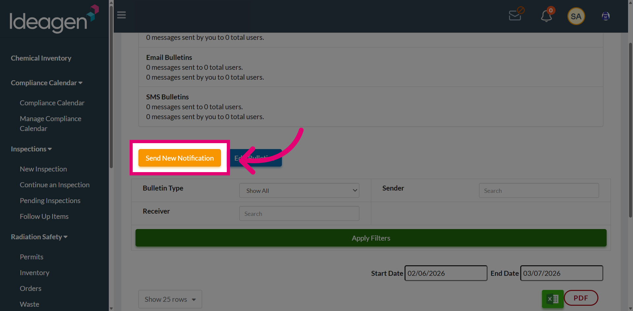The image size is (633, 311).
Task: Open the SA user avatar
Action: click(576, 16)
